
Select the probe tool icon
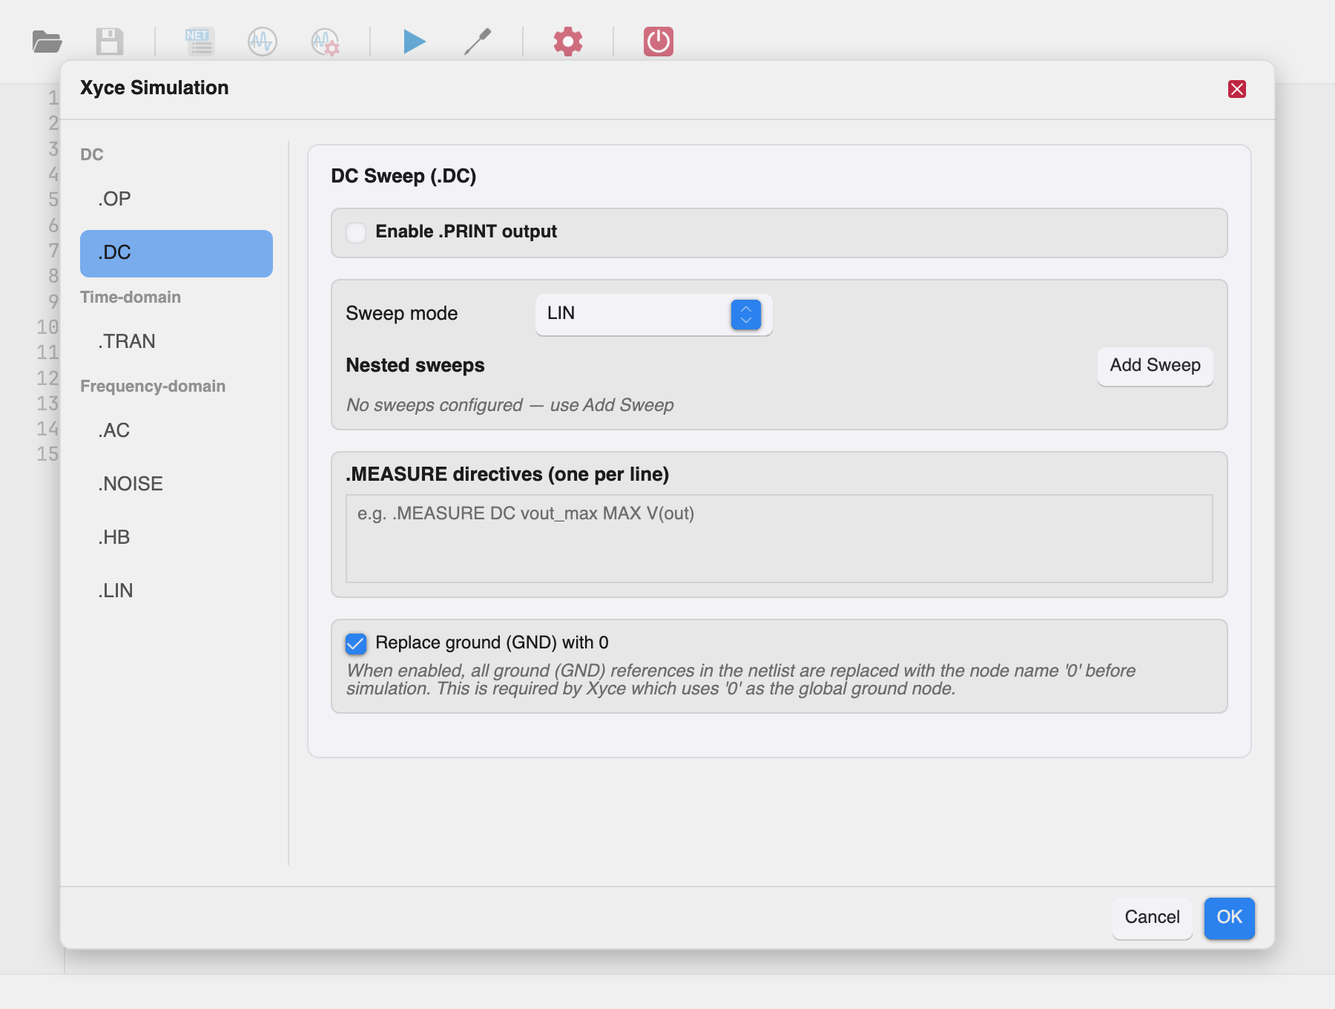coord(478,42)
